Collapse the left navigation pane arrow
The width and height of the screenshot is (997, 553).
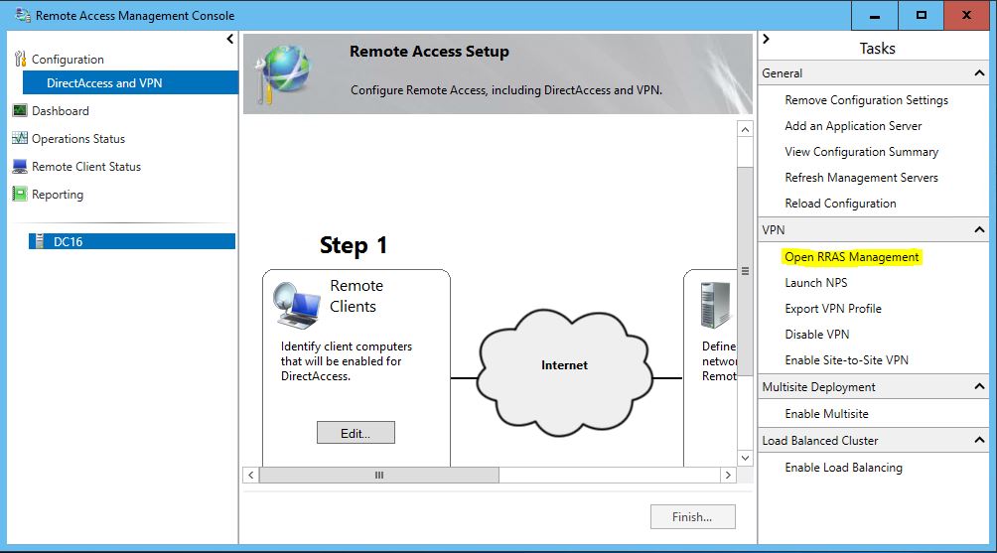(230, 40)
